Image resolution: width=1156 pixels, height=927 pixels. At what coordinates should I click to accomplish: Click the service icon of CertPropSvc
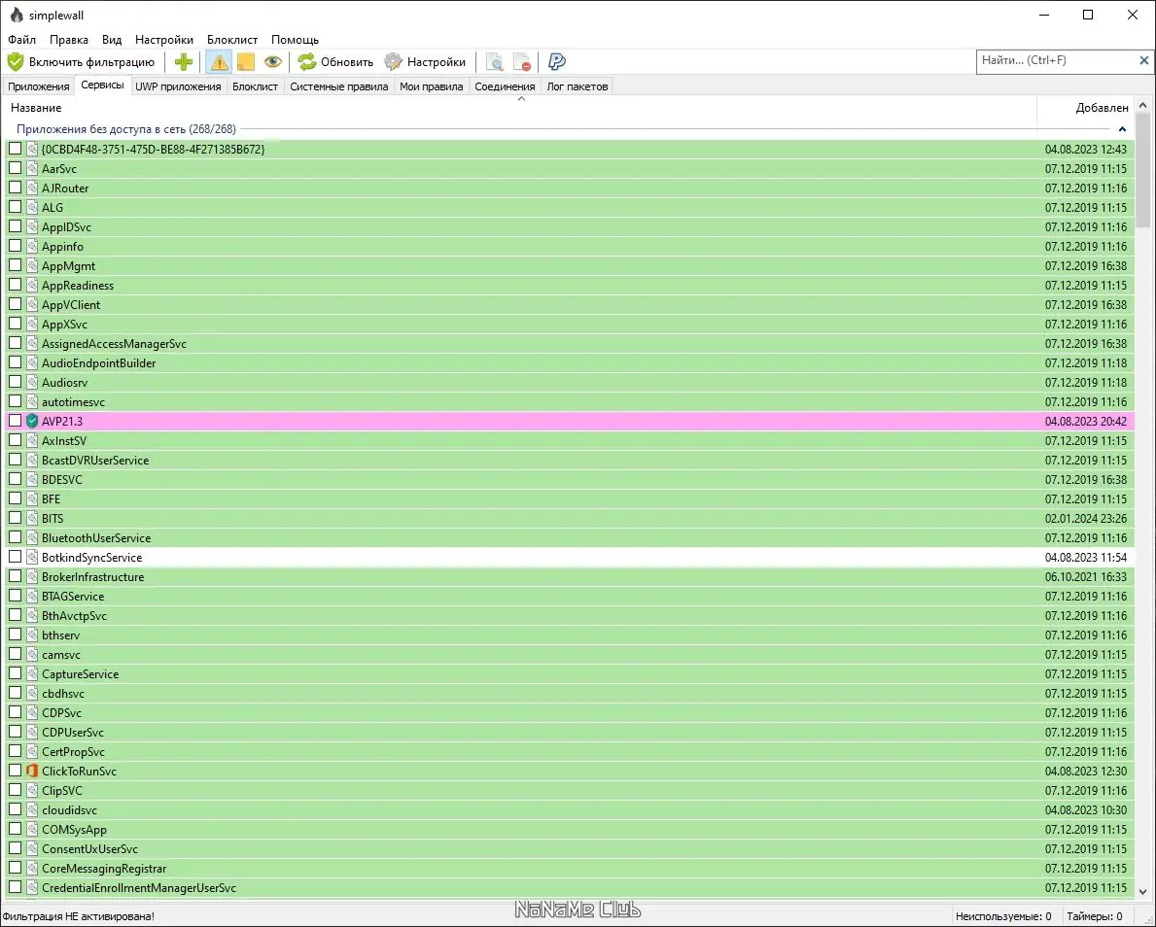pos(32,752)
